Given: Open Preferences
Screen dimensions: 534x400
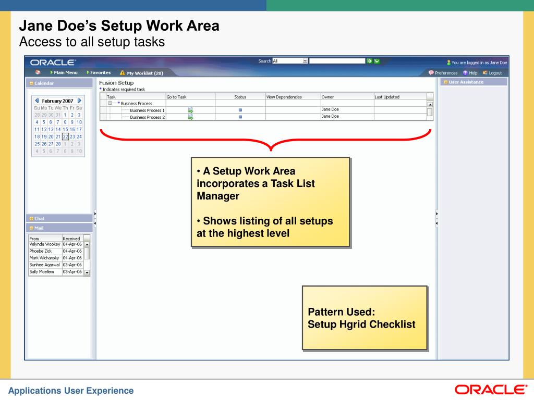Looking at the screenshot, I should point(446,73).
